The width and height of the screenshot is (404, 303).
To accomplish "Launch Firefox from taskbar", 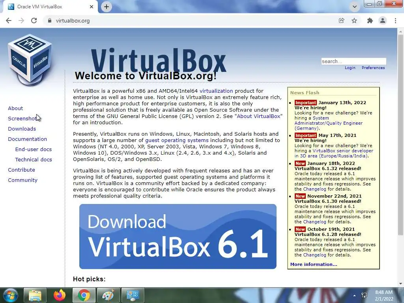I will pos(60,295).
